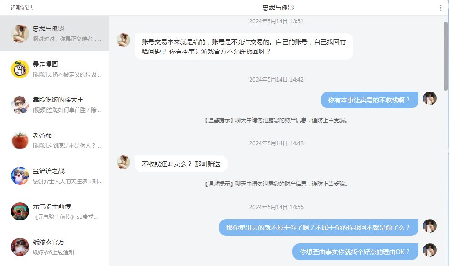Click the white bubble 不收钱还叫卖么

click(181, 164)
